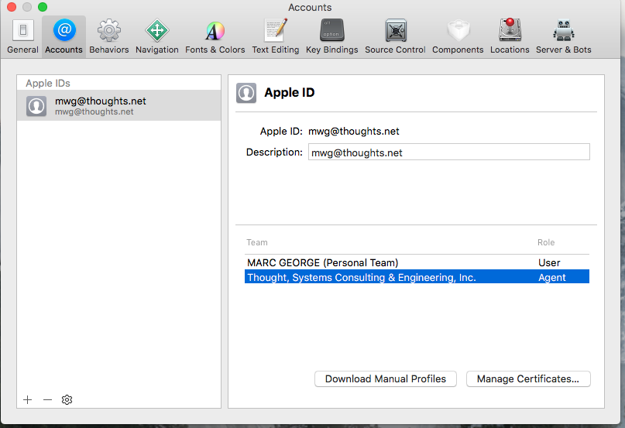This screenshot has width=625, height=428.
Task: Open Fonts & Colors preferences
Action: (215, 36)
